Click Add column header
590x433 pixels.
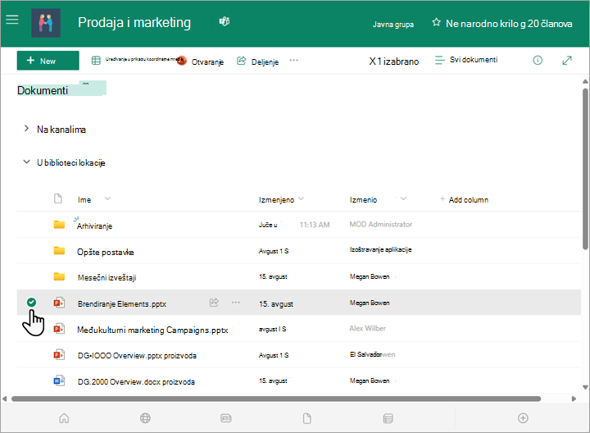[x=465, y=199]
